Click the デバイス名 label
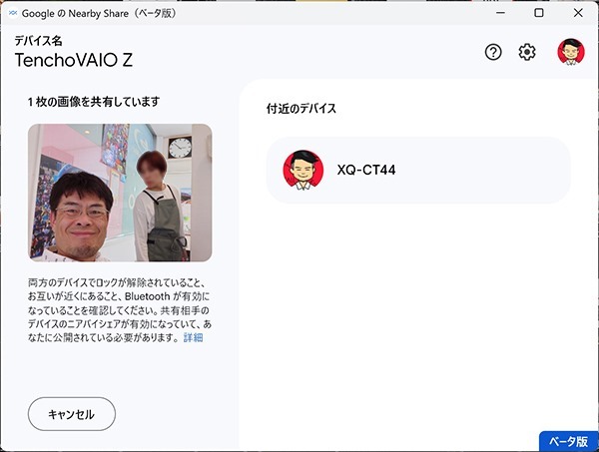Image resolution: width=599 pixels, height=452 pixels. point(38,41)
